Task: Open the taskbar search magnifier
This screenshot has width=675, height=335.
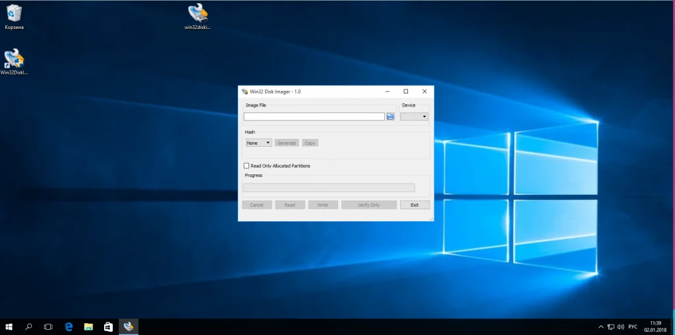Action: click(x=28, y=326)
